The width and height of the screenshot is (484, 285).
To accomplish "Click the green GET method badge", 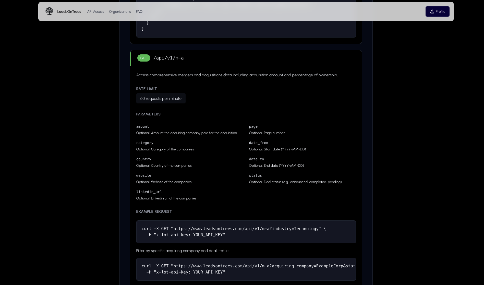I will pos(144,58).
